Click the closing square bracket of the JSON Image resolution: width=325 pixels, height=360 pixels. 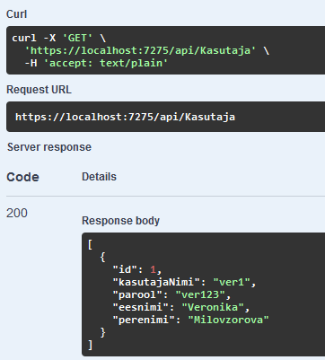click(90, 345)
